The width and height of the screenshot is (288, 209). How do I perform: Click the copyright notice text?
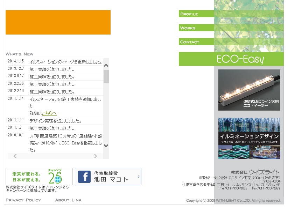233,201
